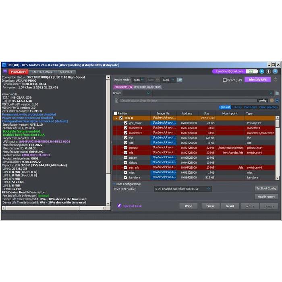Toggle the Partition header select-all checkbox
Viewport: 282px width, 282px height.
point(116,113)
